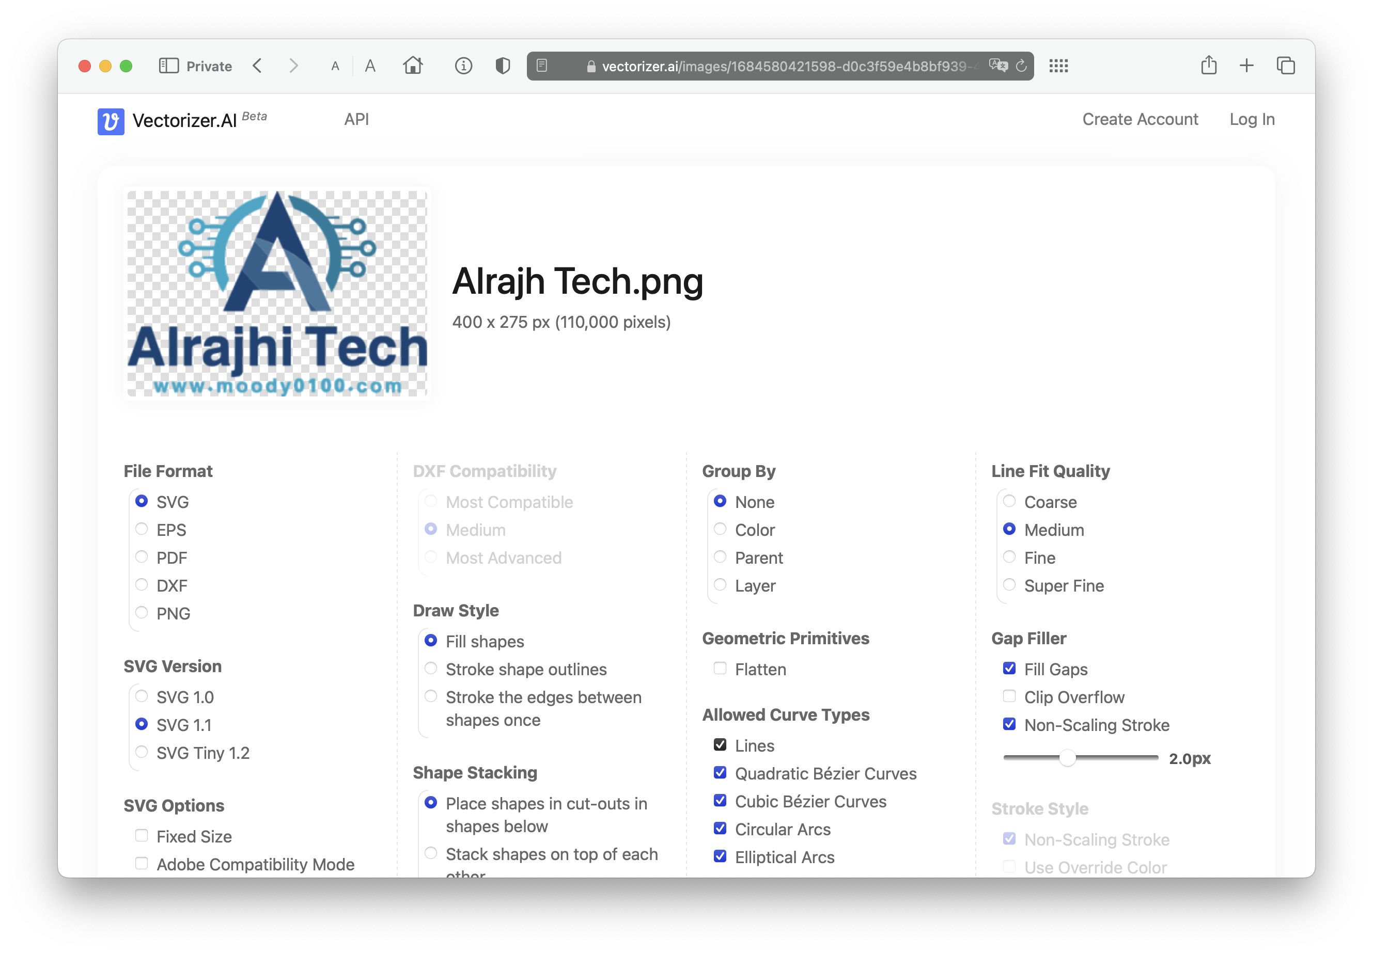Click the Vectorizer.AI brand name
The height and width of the screenshot is (954, 1373).
[x=185, y=121]
